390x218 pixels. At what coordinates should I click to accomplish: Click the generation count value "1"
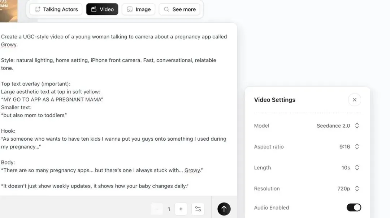tap(169, 209)
